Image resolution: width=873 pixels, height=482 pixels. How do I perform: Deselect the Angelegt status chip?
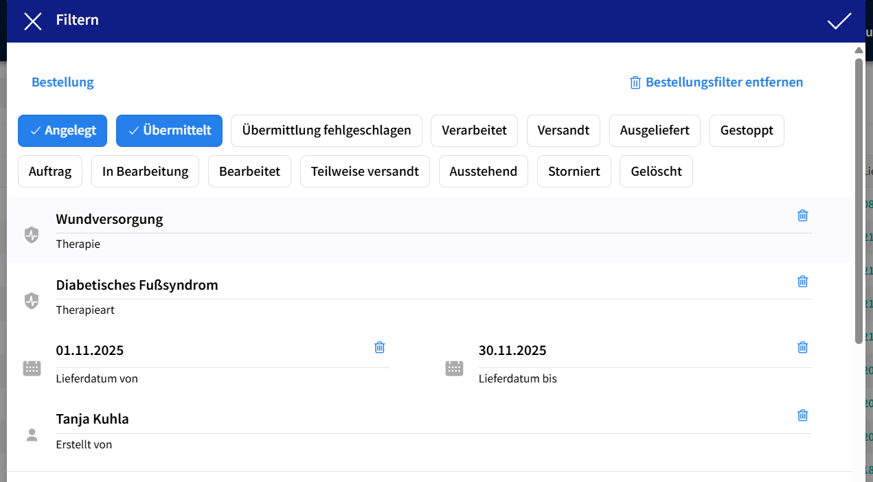coord(63,130)
